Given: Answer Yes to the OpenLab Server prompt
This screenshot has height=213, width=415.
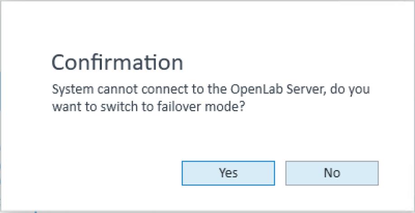Looking at the screenshot, I should tap(228, 173).
